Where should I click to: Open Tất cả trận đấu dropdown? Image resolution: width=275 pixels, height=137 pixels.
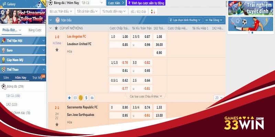point(88,11)
